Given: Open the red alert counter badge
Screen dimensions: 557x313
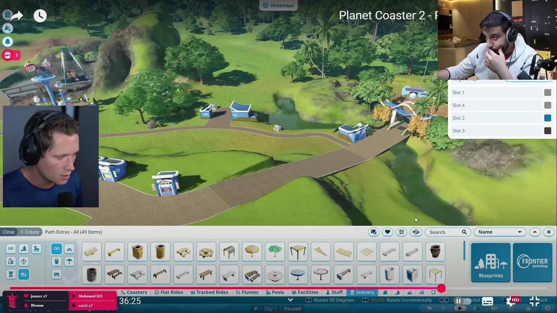Looking at the screenshot, I should (11, 55).
